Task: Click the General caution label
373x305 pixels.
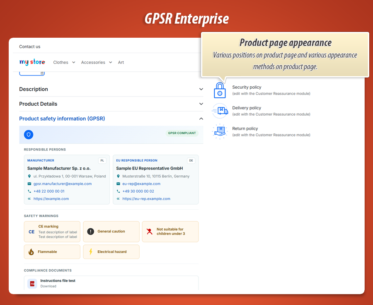Action: tap(111, 231)
